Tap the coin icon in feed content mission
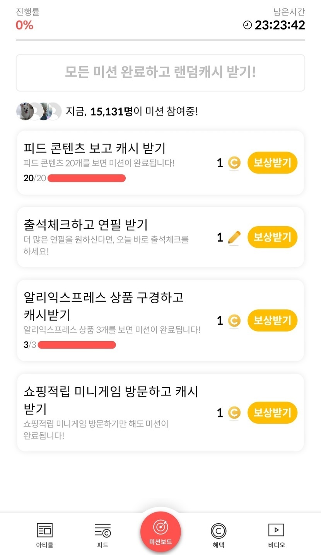The height and width of the screenshot is (555, 321). tap(234, 163)
